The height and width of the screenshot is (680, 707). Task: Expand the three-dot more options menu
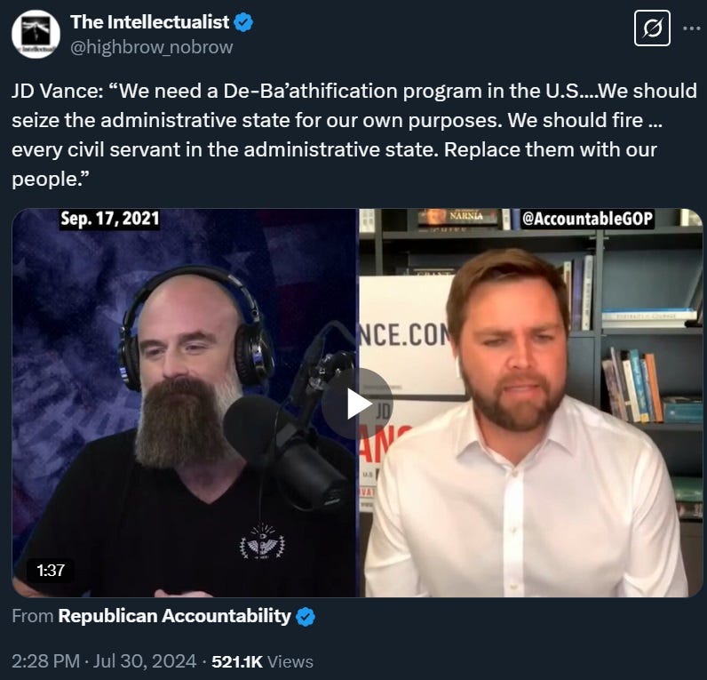point(691,28)
